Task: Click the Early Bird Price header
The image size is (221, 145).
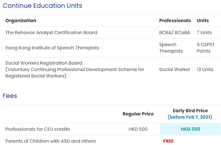Action: (190, 111)
